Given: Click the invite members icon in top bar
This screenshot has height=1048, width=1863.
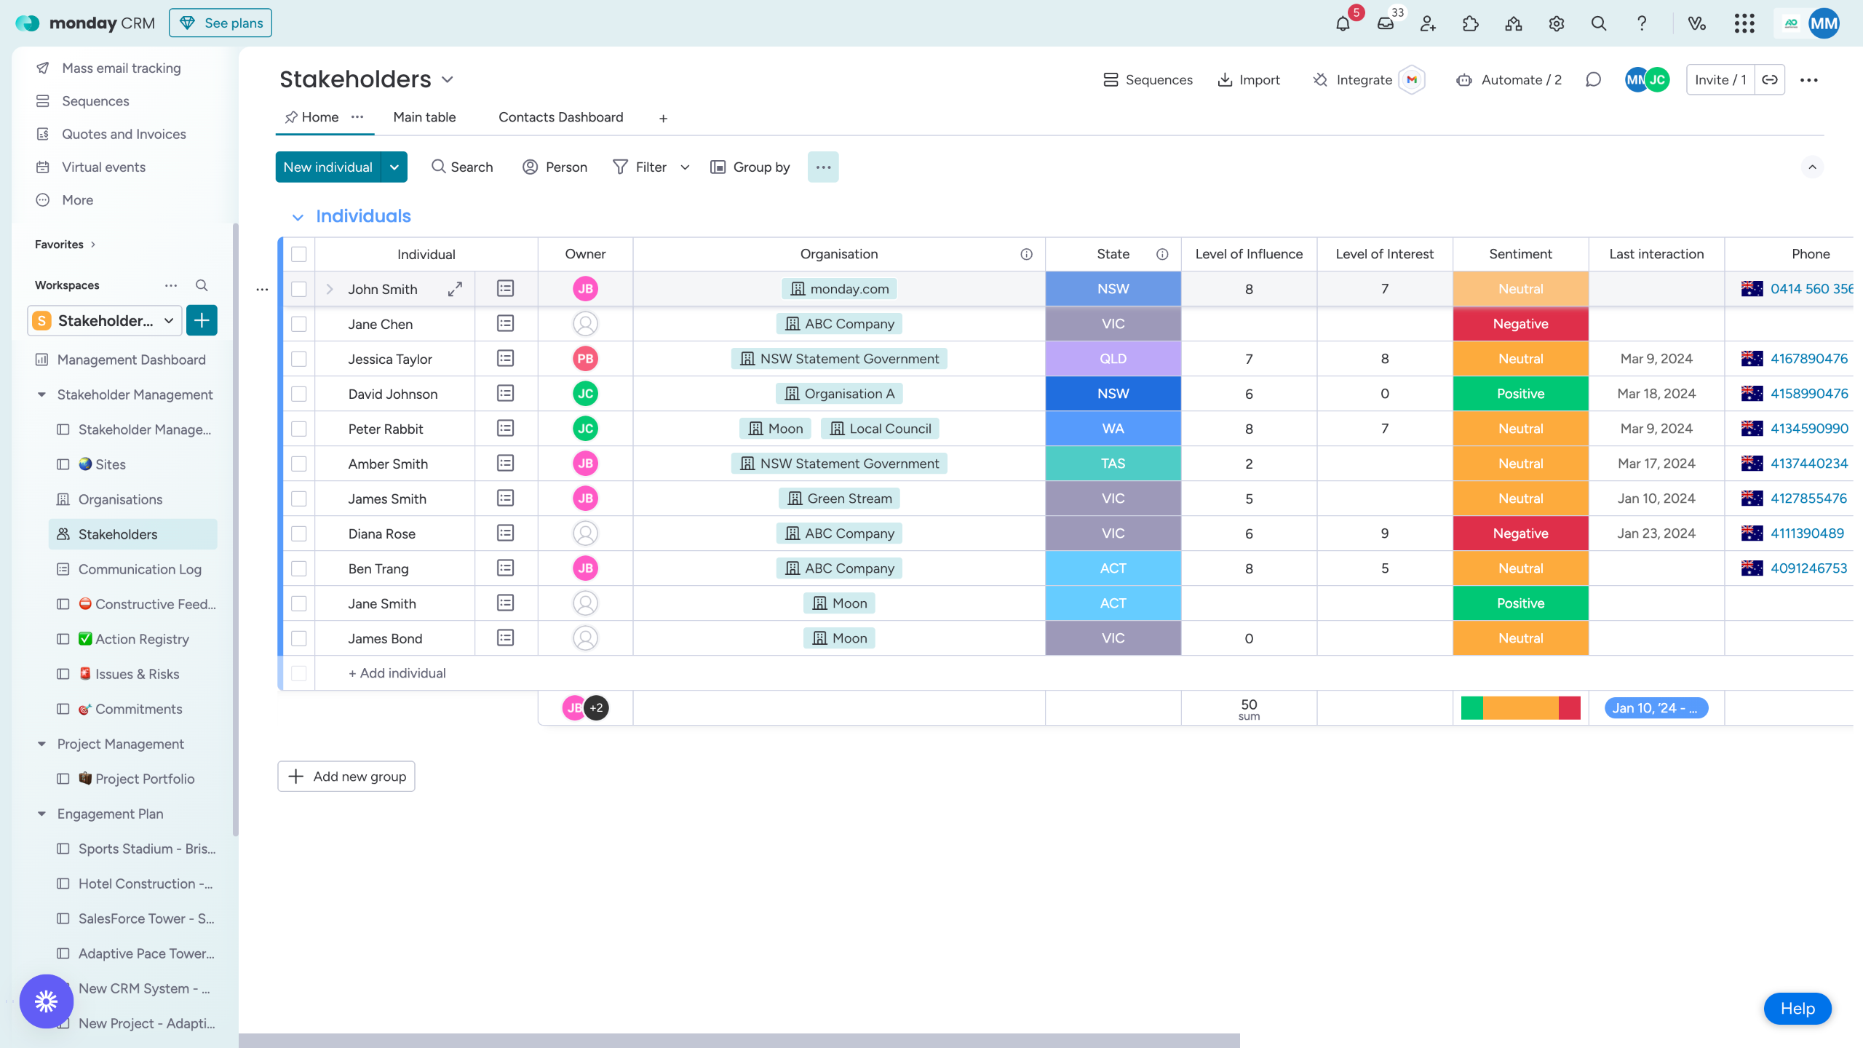Looking at the screenshot, I should [1428, 23].
